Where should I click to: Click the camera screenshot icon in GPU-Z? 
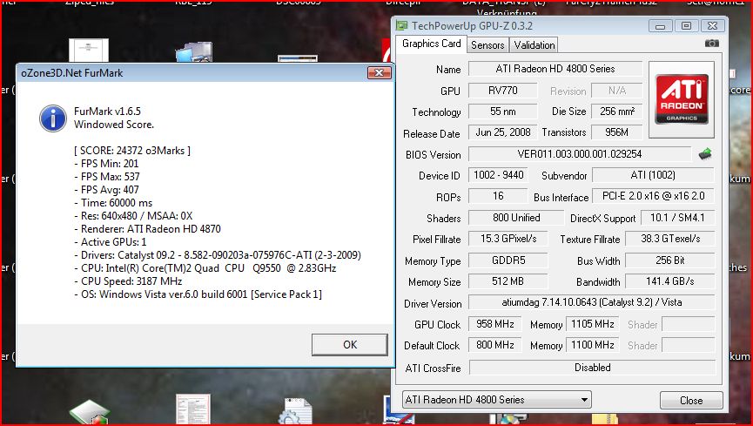click(712, 44)
